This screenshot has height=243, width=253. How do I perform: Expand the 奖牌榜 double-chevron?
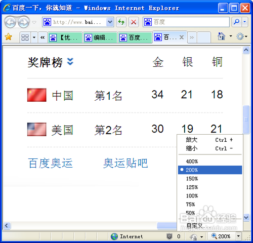70,62
